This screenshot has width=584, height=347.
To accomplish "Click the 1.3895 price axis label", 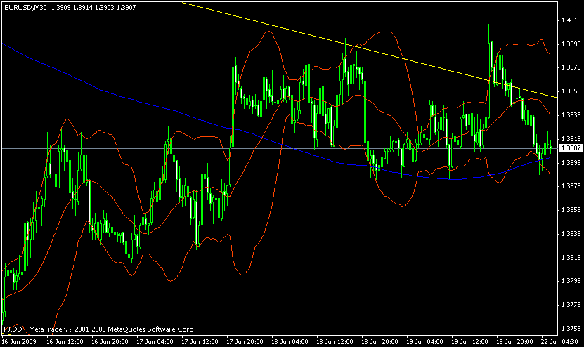I will tap(571, 163).
